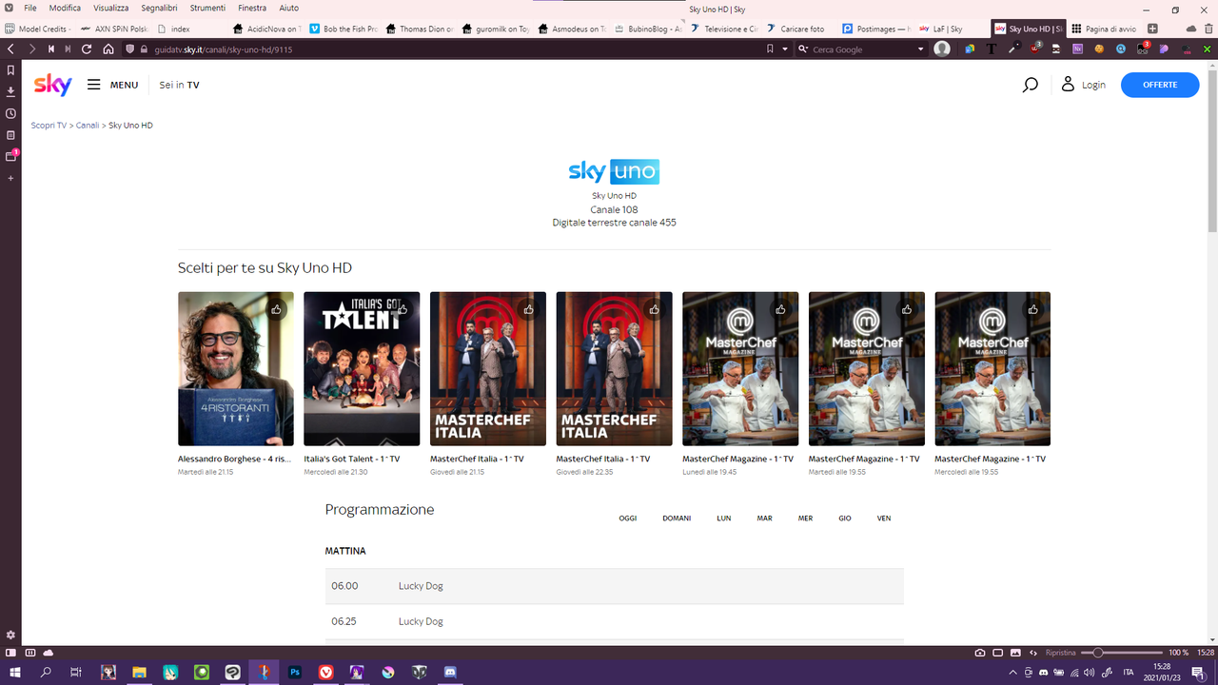Open the Visualizza menu
The height and width of the screenshot is (685, 1218).
coord(110,8)
